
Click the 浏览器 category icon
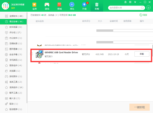click(6, 71)
